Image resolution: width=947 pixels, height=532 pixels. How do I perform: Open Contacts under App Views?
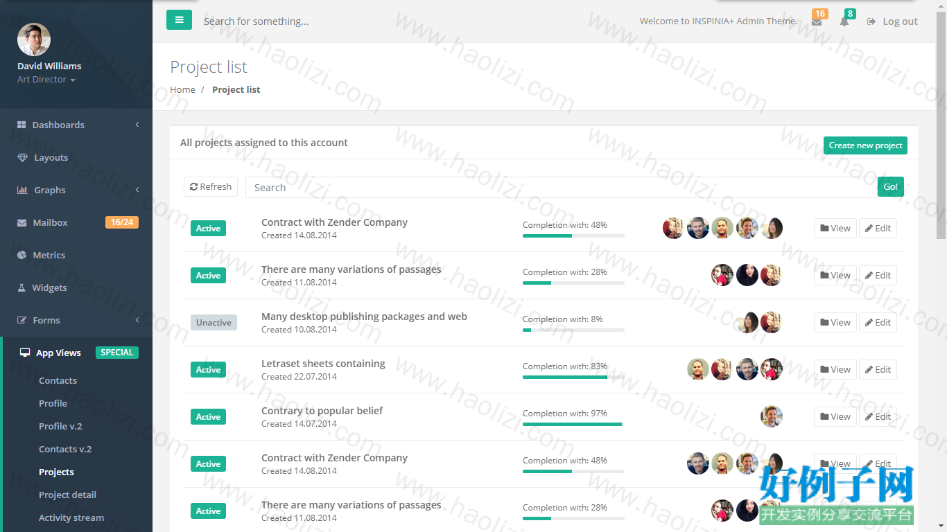pos(58,380)
